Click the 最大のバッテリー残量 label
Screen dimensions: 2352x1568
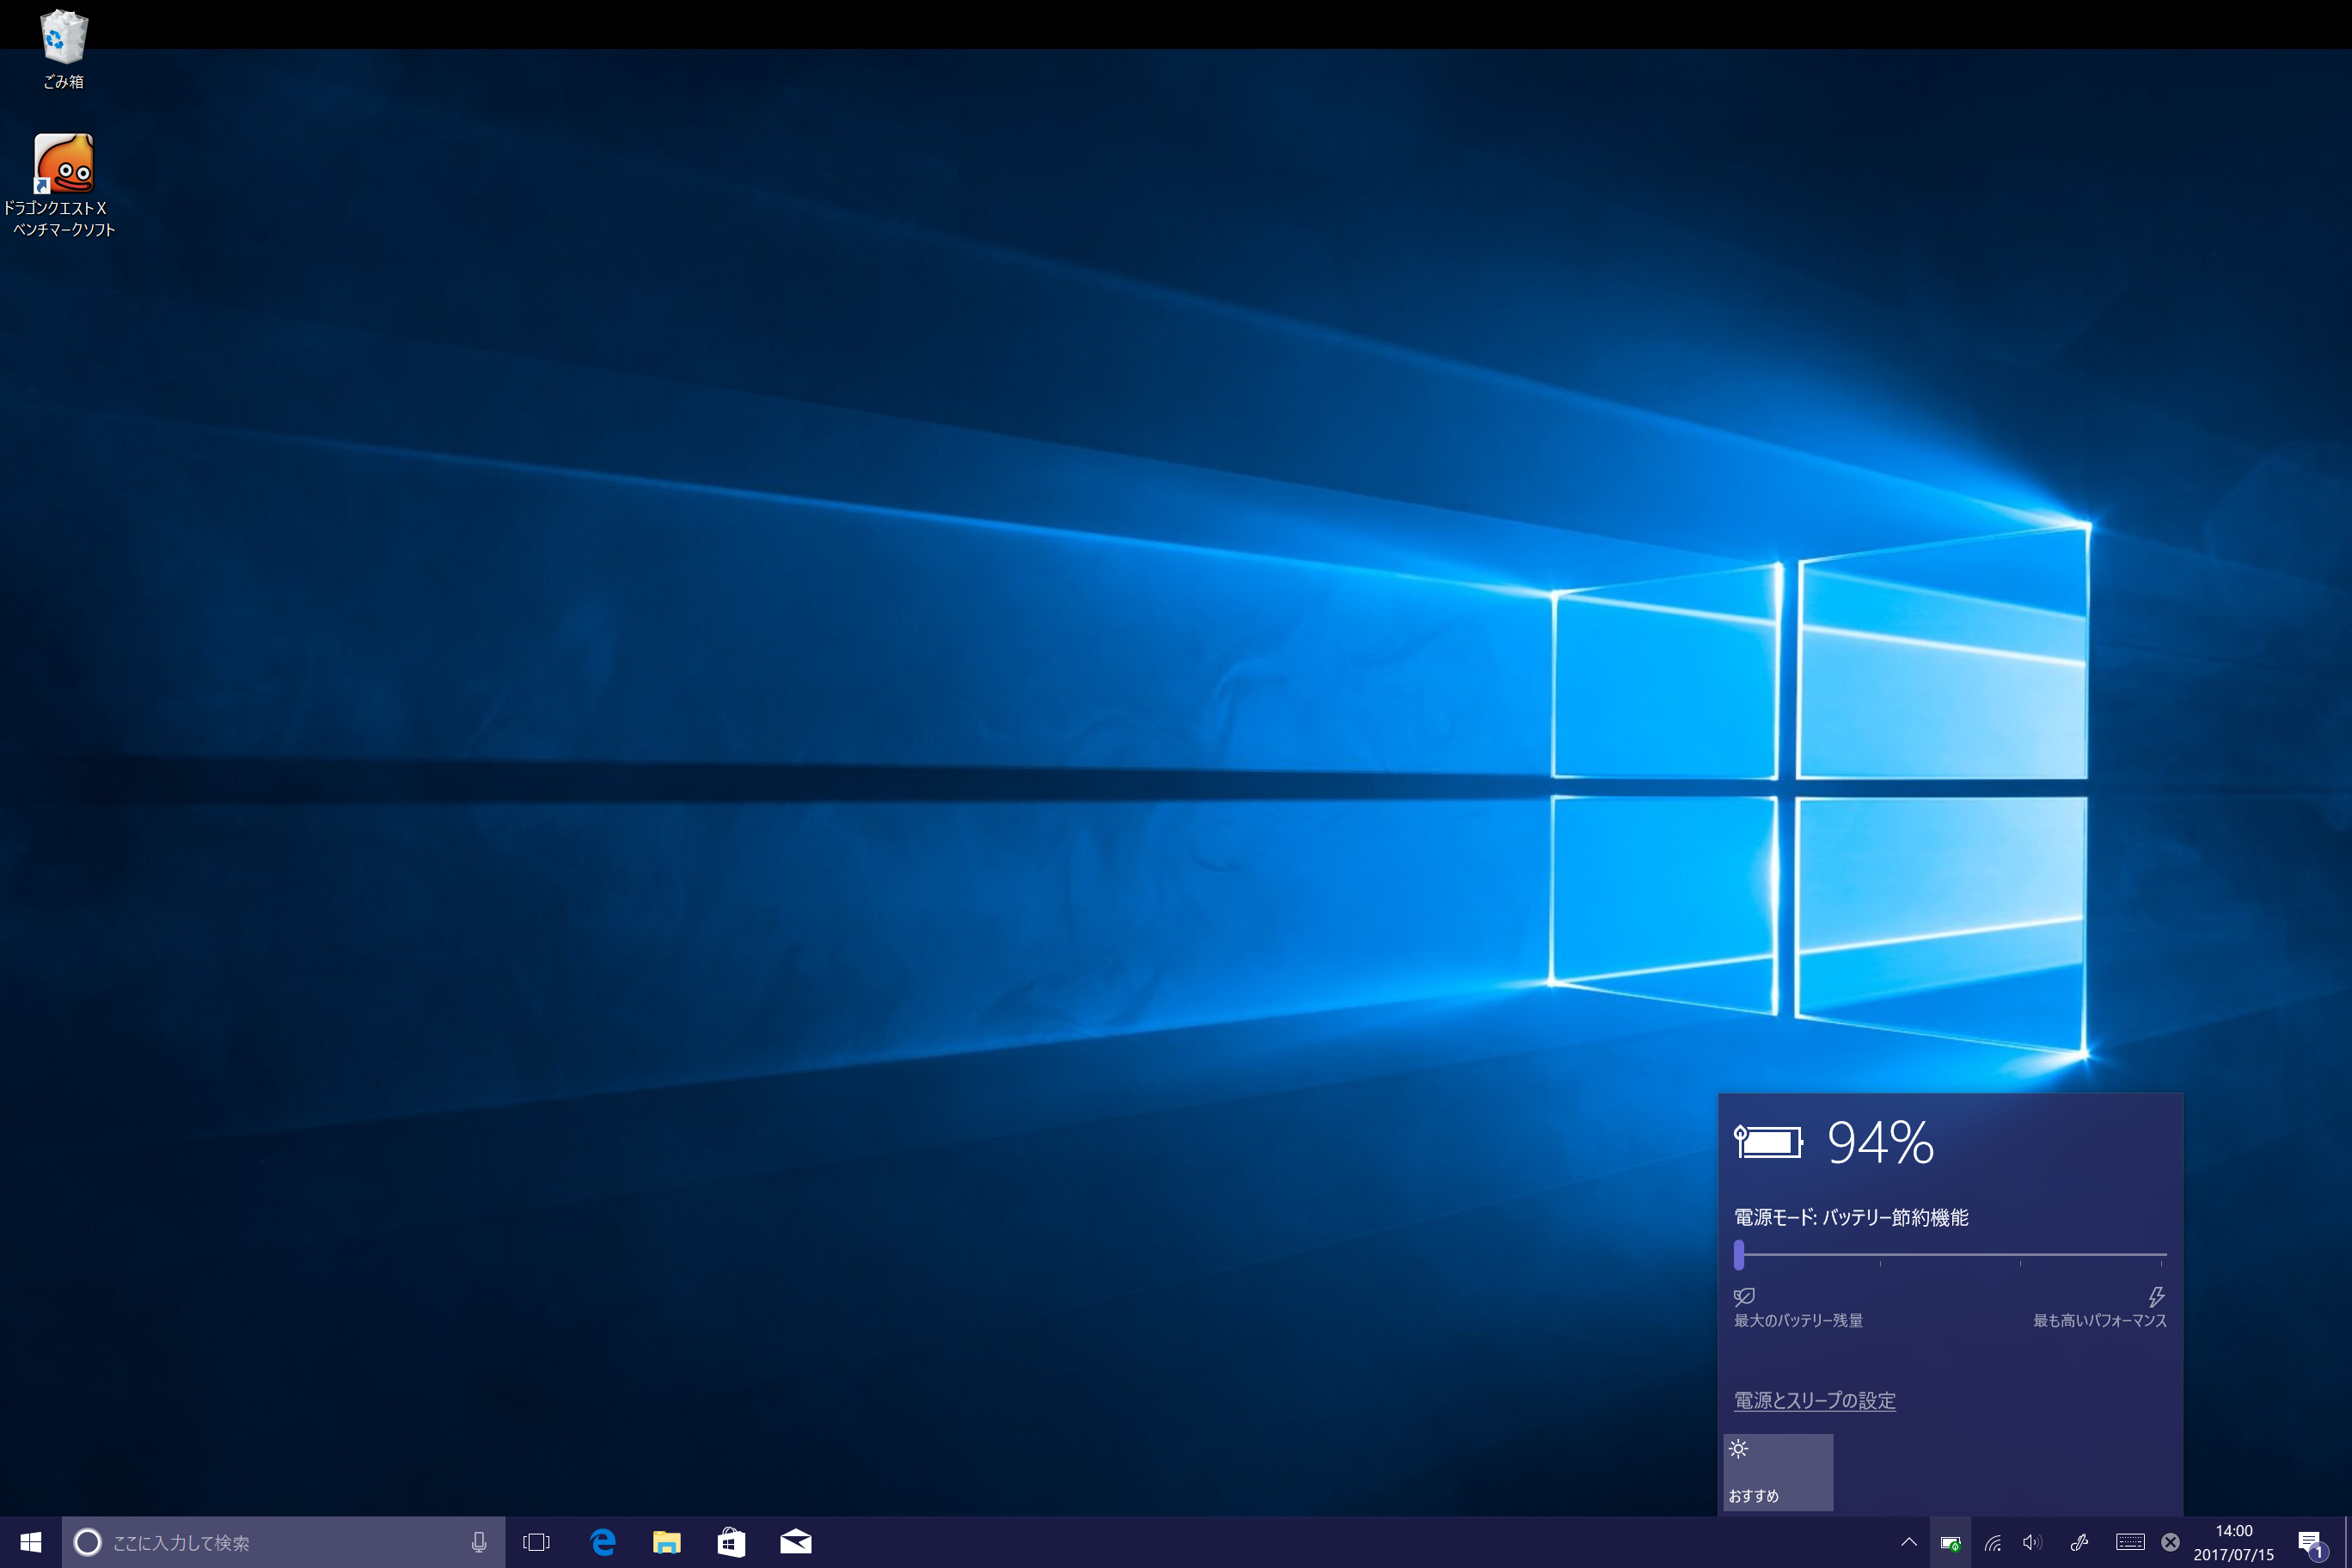pyautogui.click(x=1798, y=1320)
